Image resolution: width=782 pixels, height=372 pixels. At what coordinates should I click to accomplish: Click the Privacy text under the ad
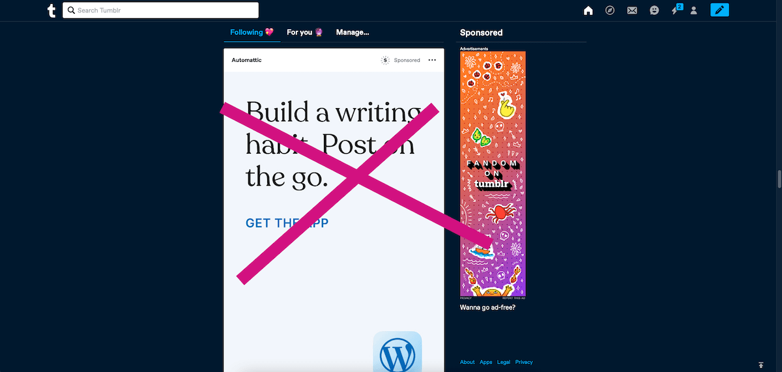tap(466, 298)
